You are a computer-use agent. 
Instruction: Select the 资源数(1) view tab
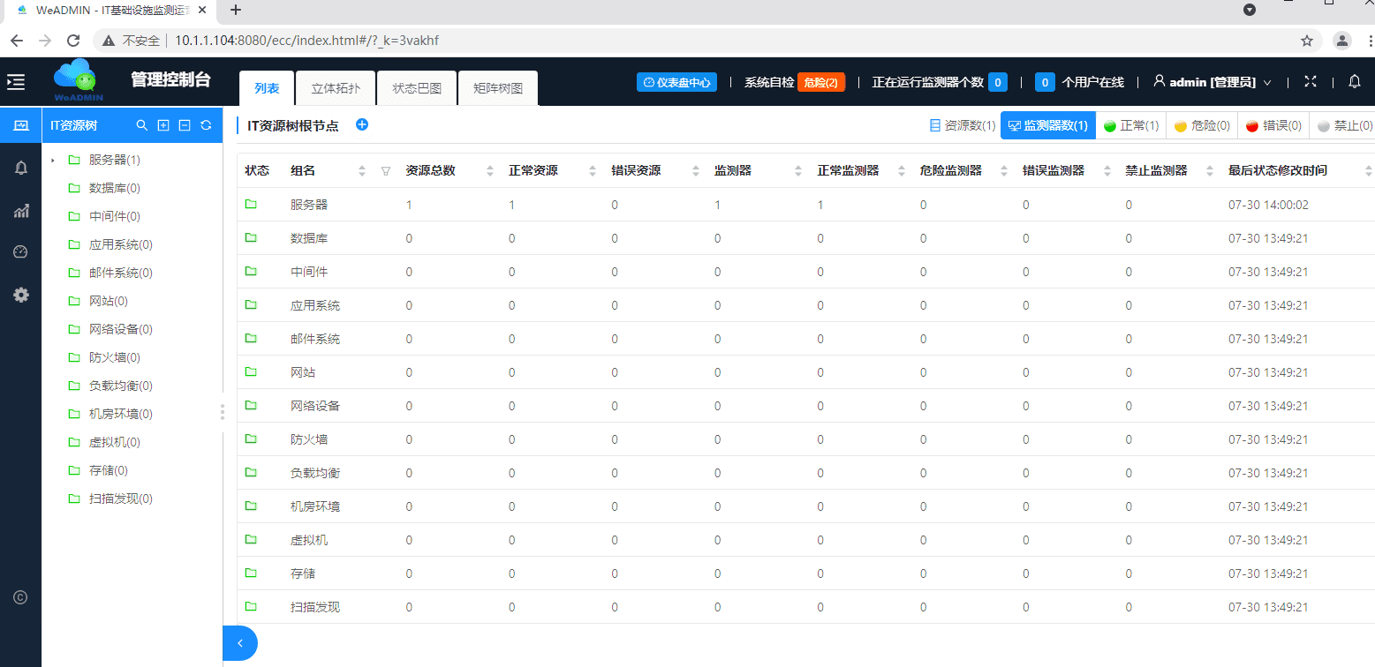(963, 126)
